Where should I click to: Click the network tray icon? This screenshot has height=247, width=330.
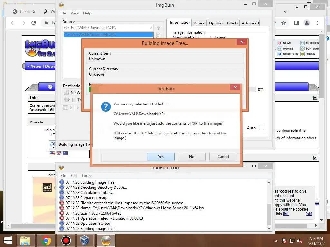pyautogui.click(x=292, y=241)
